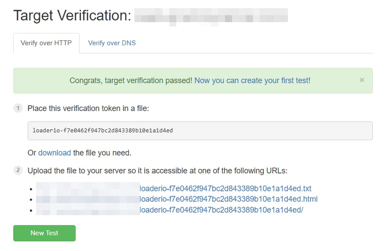Click the download link for the verification file
Screen dimensions: 392x251
click(x=54, y=153)
